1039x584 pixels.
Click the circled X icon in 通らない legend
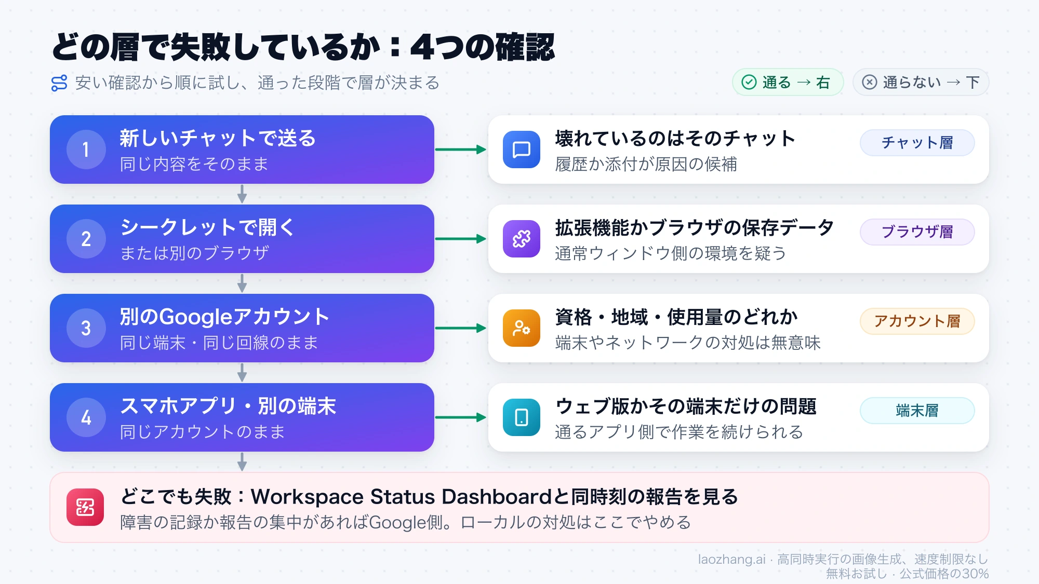tap(869, 82)
